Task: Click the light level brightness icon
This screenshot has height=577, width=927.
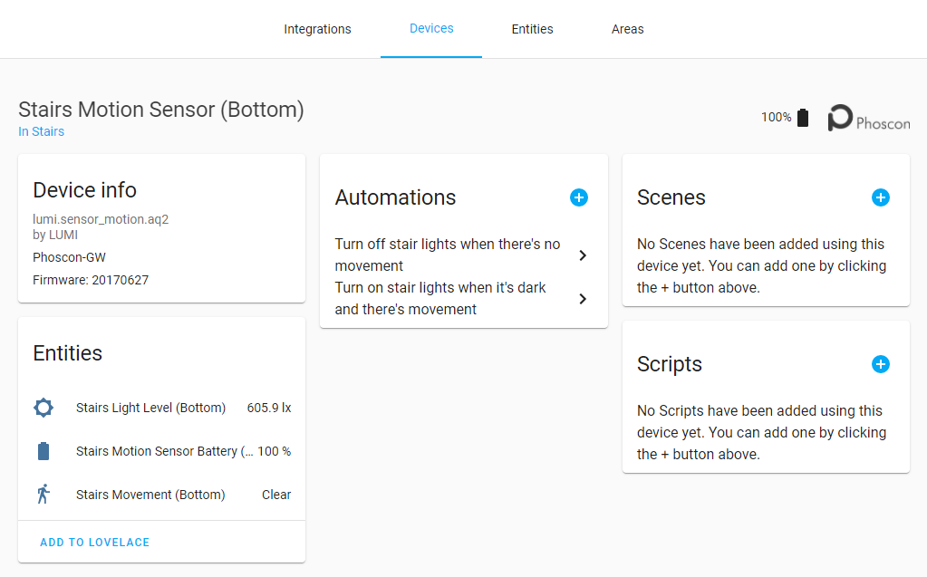Action: tap(43, 408)
